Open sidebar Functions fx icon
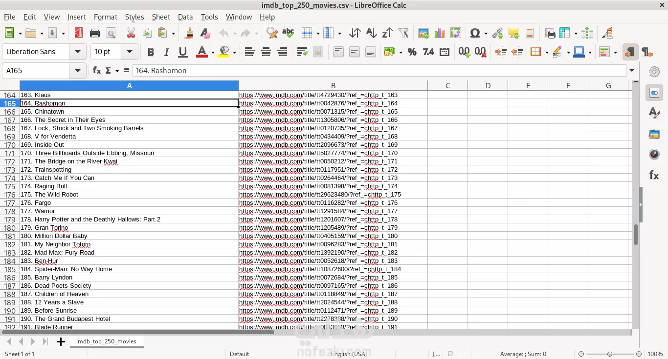This screenshot has width=668, height=359. pyautogui.click(x=654, y=175)
